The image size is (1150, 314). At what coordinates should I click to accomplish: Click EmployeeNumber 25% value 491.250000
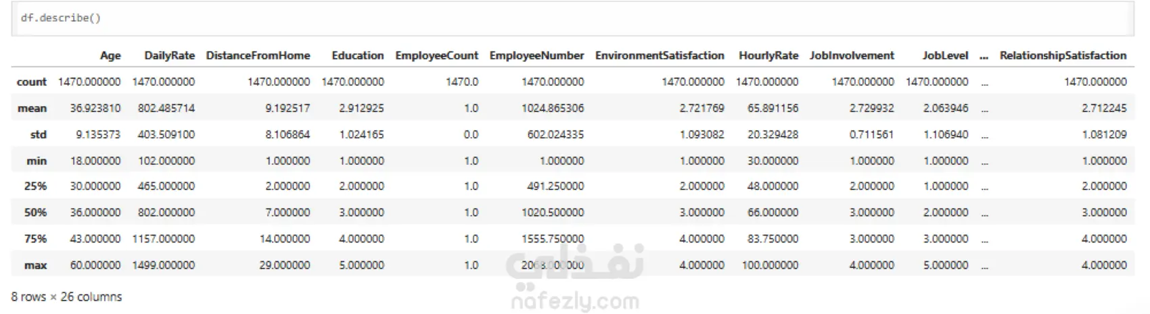coord(555,186)
